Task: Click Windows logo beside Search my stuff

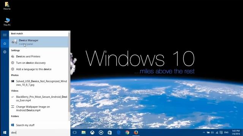Action: coord(13,125)
